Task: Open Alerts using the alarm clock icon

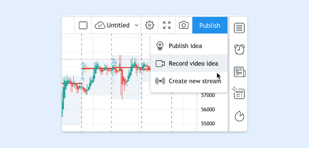Action: click(239, 50)
